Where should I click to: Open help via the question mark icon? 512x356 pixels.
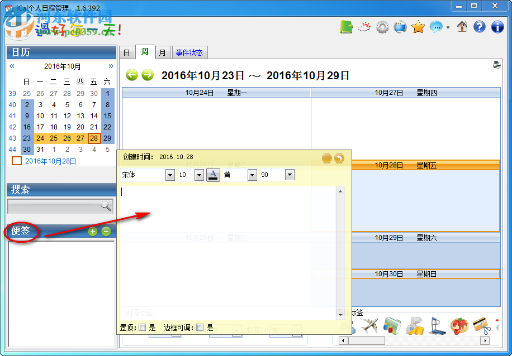(480, 27)
